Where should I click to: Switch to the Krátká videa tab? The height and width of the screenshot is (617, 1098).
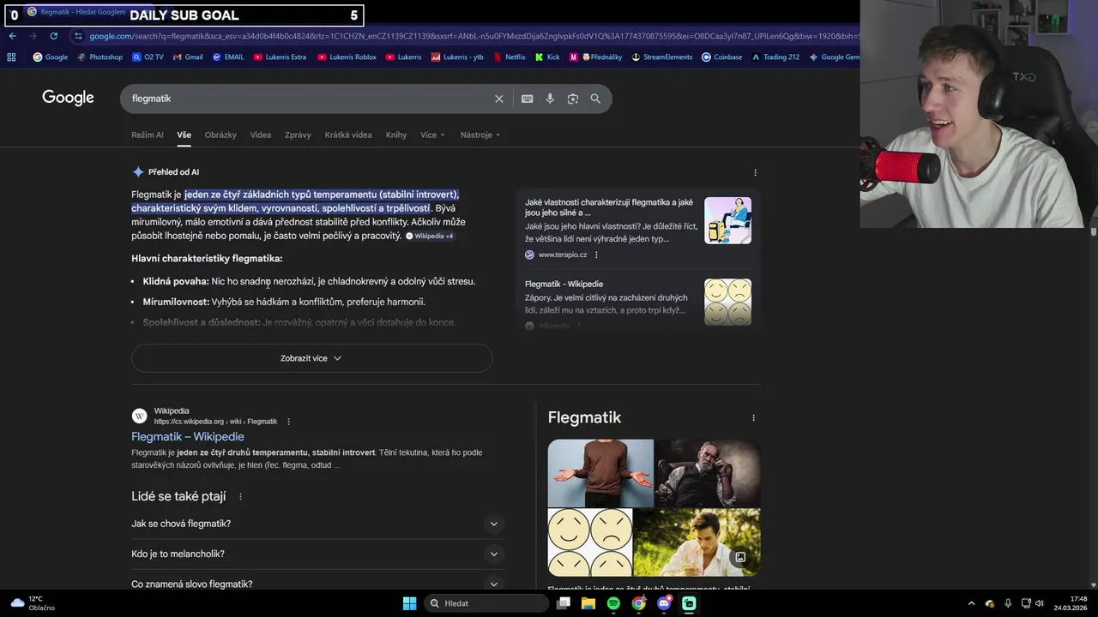348,135
